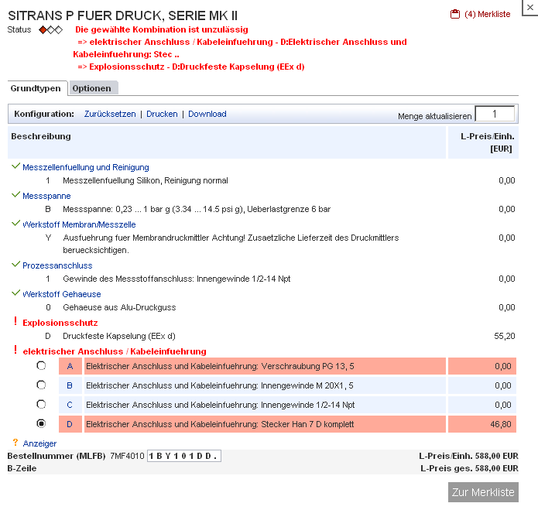
Task: Select radio option B Innengewinde M 20X1,5
Action: [41, 385]
